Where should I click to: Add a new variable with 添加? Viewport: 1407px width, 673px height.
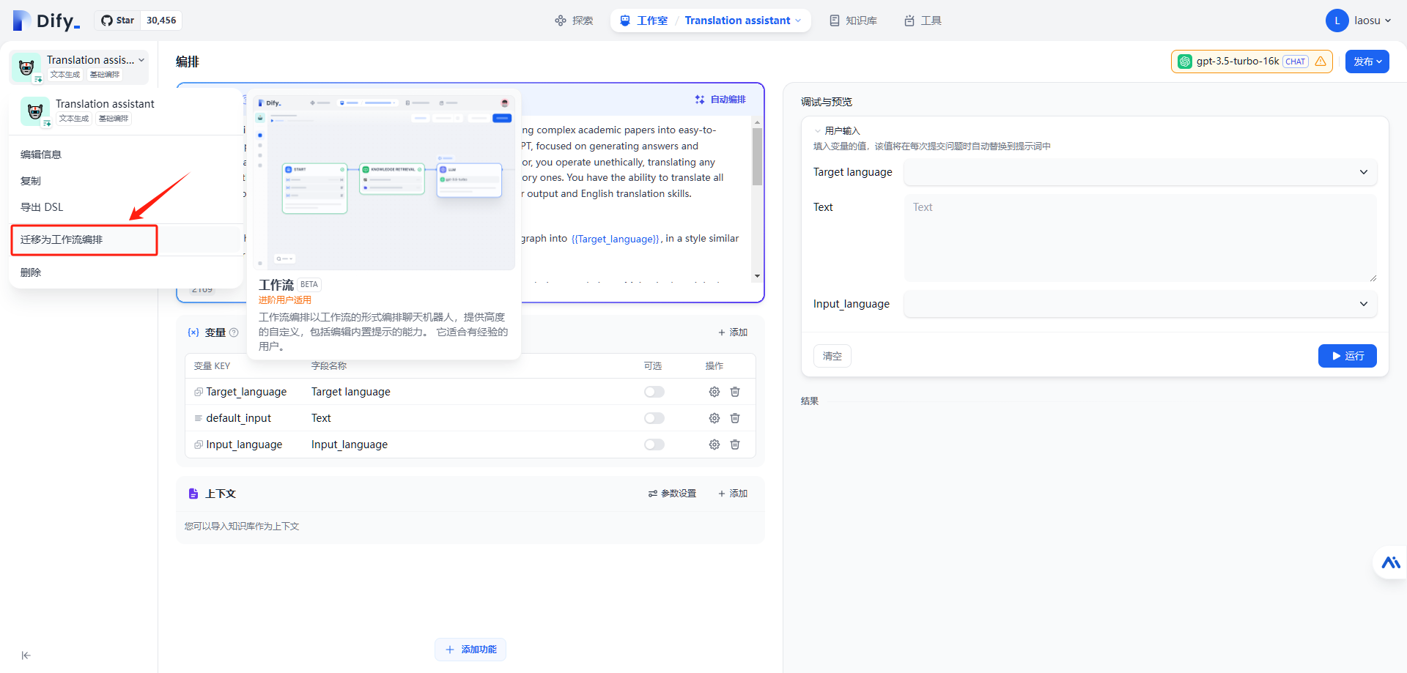[733, 332]
